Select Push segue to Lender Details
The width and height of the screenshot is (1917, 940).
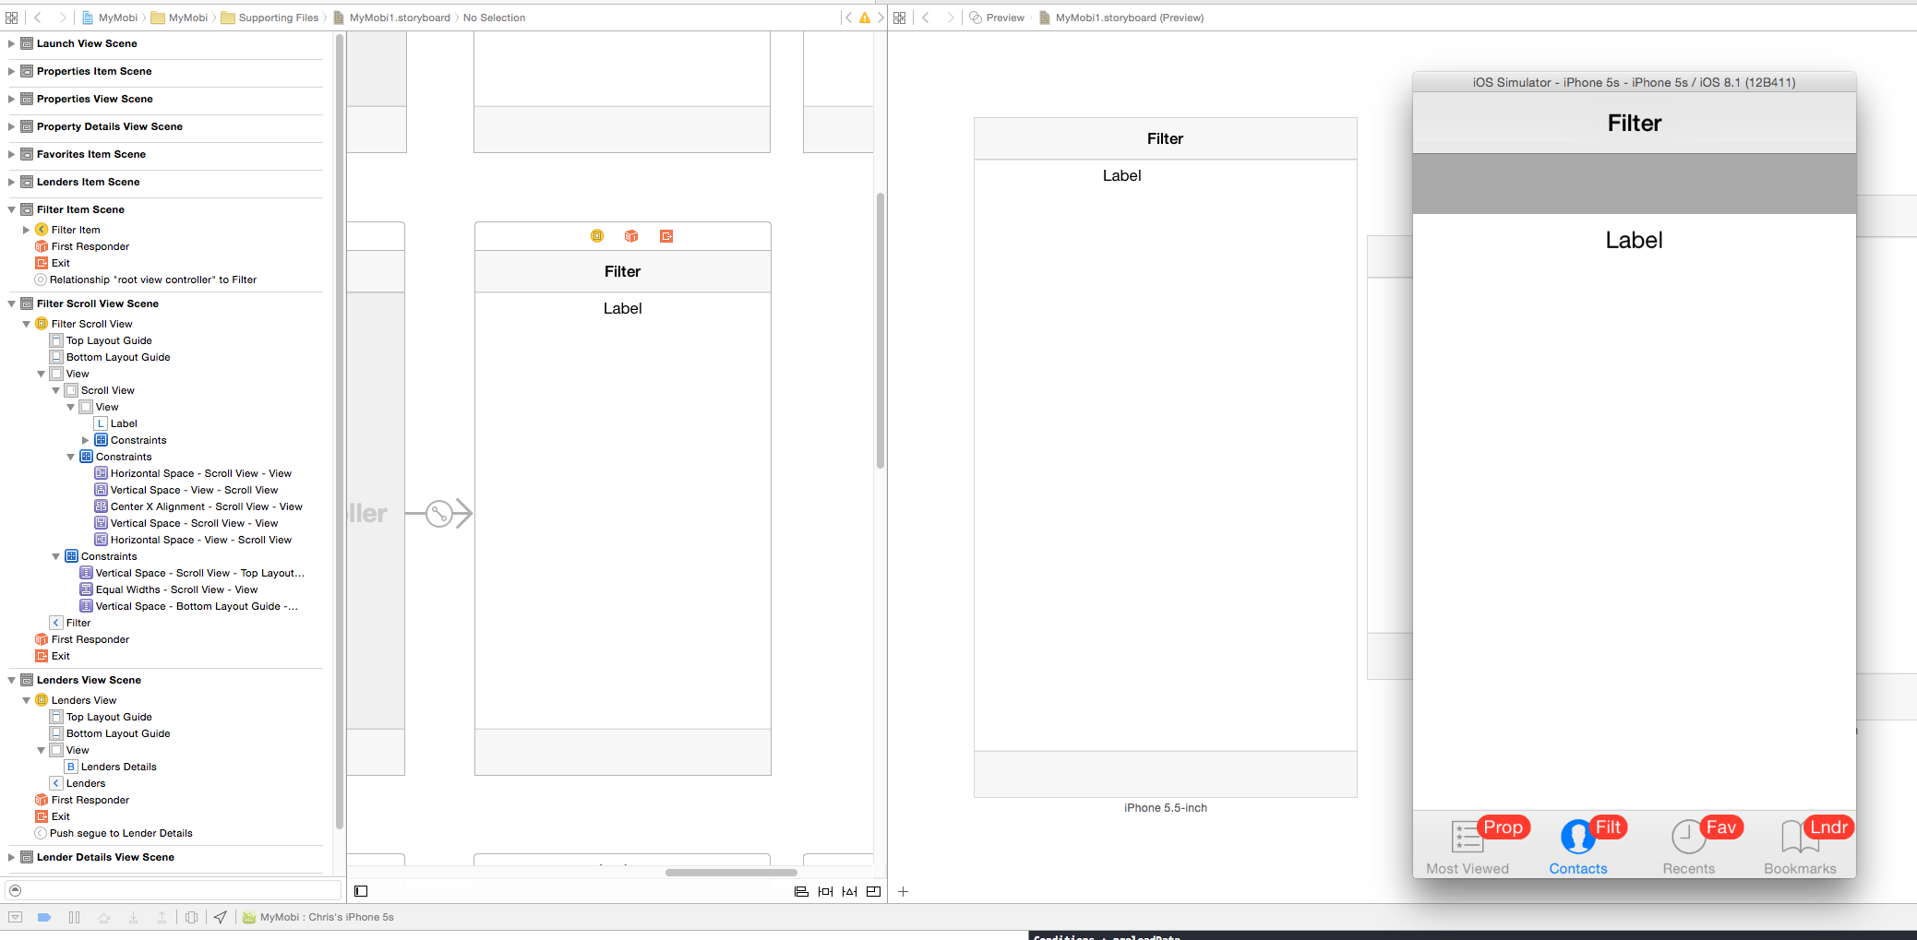click(x=121, y=833)
